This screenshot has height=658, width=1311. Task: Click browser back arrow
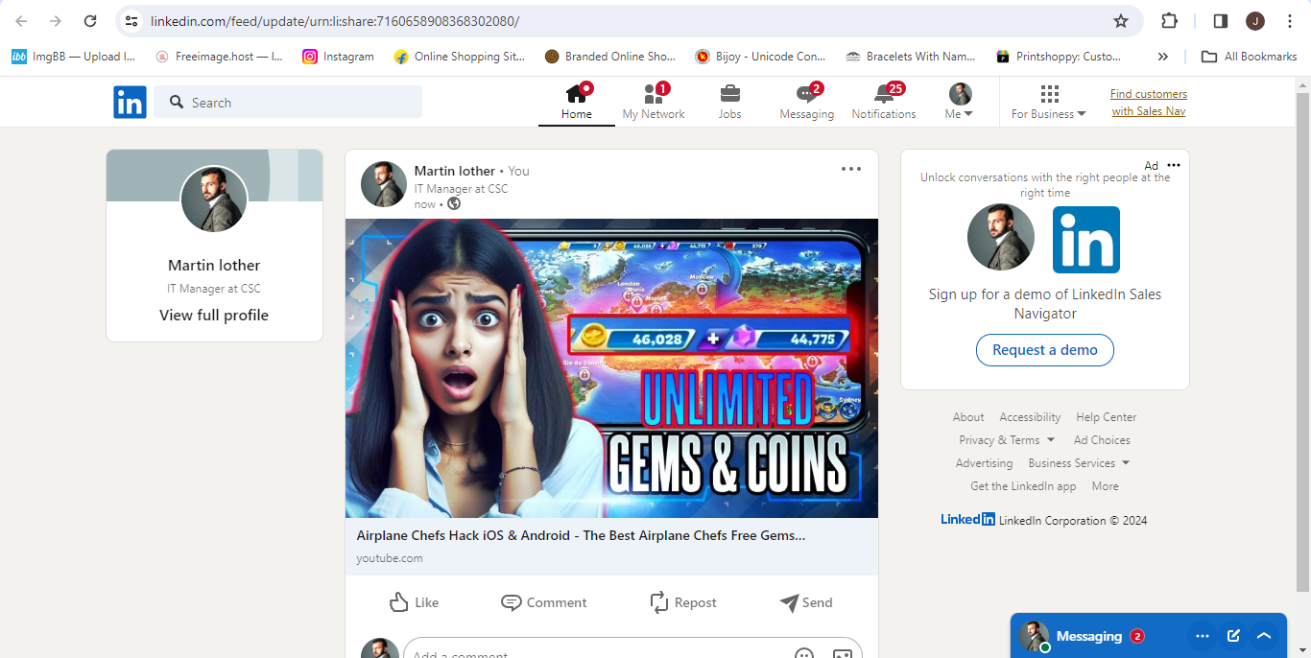[21, 21]
